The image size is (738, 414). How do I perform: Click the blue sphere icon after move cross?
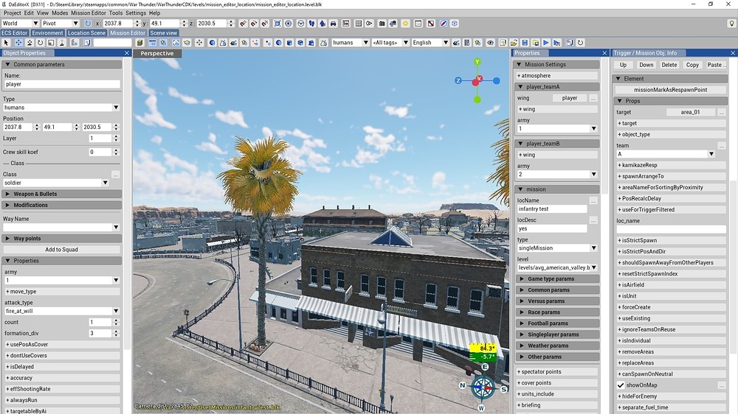[x=213, y=43]
